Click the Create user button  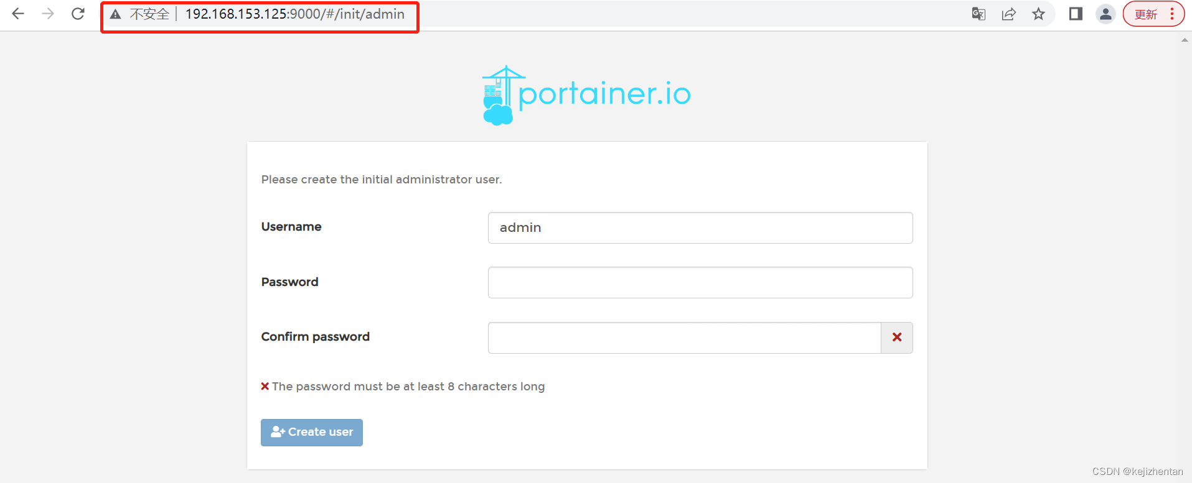point(312,433)
